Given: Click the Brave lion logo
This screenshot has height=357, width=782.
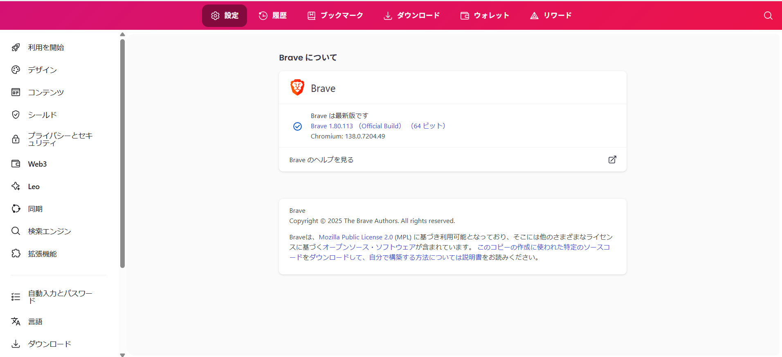Looking at the screenshot, I should (297, 87).
